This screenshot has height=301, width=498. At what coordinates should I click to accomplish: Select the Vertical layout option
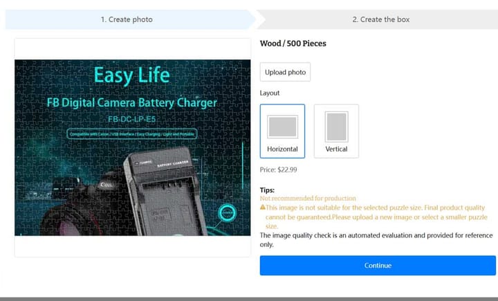tap(336, 131)
